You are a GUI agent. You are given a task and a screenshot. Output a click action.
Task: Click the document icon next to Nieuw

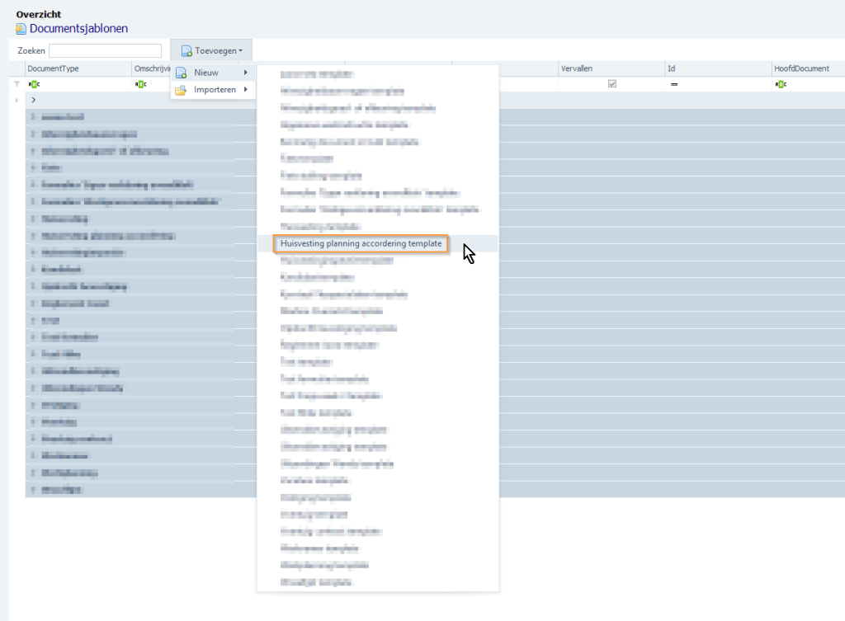[180, 73]
